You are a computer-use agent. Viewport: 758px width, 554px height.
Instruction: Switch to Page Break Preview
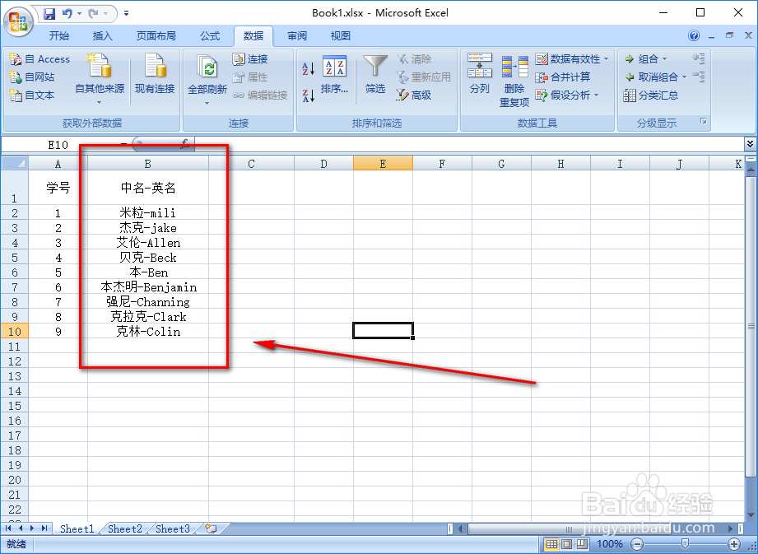tap(582, 544)
